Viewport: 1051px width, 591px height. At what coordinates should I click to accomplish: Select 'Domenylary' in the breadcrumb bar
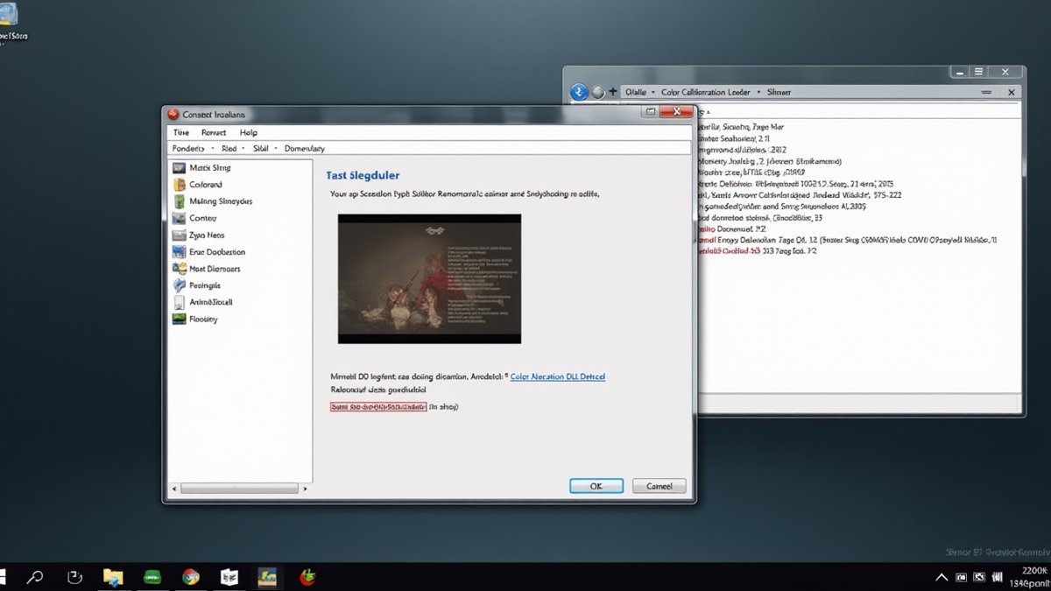point(305,149)
